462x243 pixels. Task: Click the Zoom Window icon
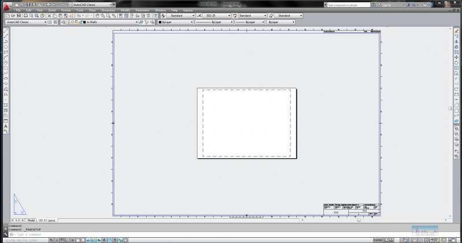[x=108, y=16]
